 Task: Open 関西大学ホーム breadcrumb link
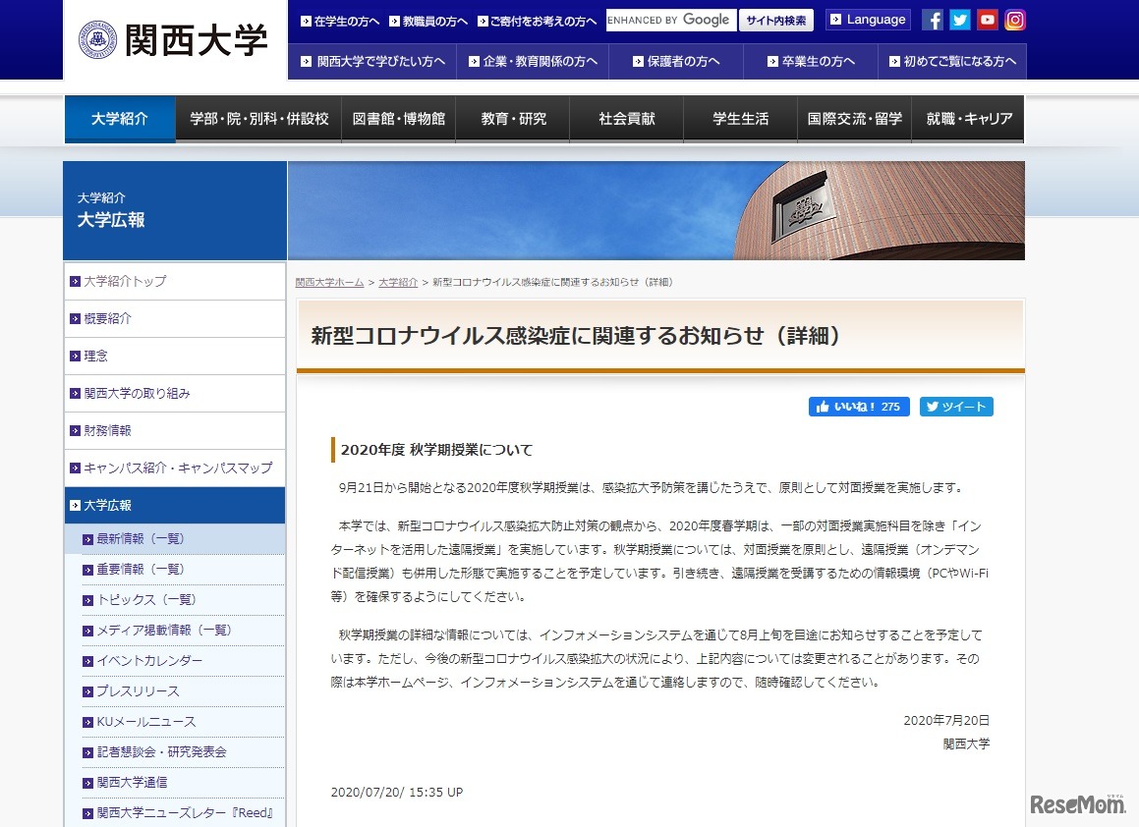(x=328, y=281)
